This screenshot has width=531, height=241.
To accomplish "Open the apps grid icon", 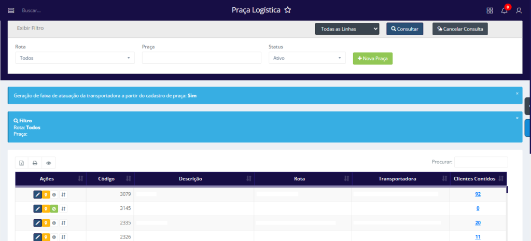I will (x=490, y=10).
